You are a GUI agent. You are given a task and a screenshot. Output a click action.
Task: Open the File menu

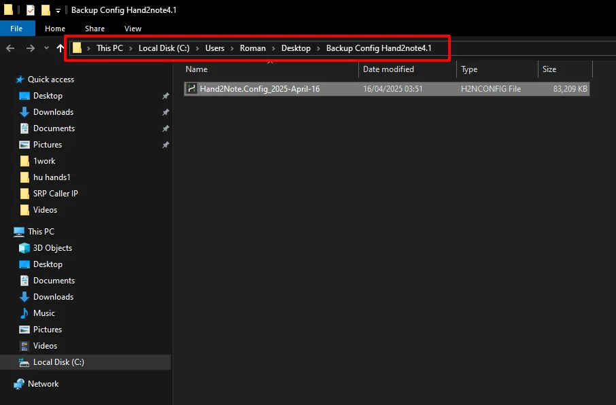[x=16, y=29]
